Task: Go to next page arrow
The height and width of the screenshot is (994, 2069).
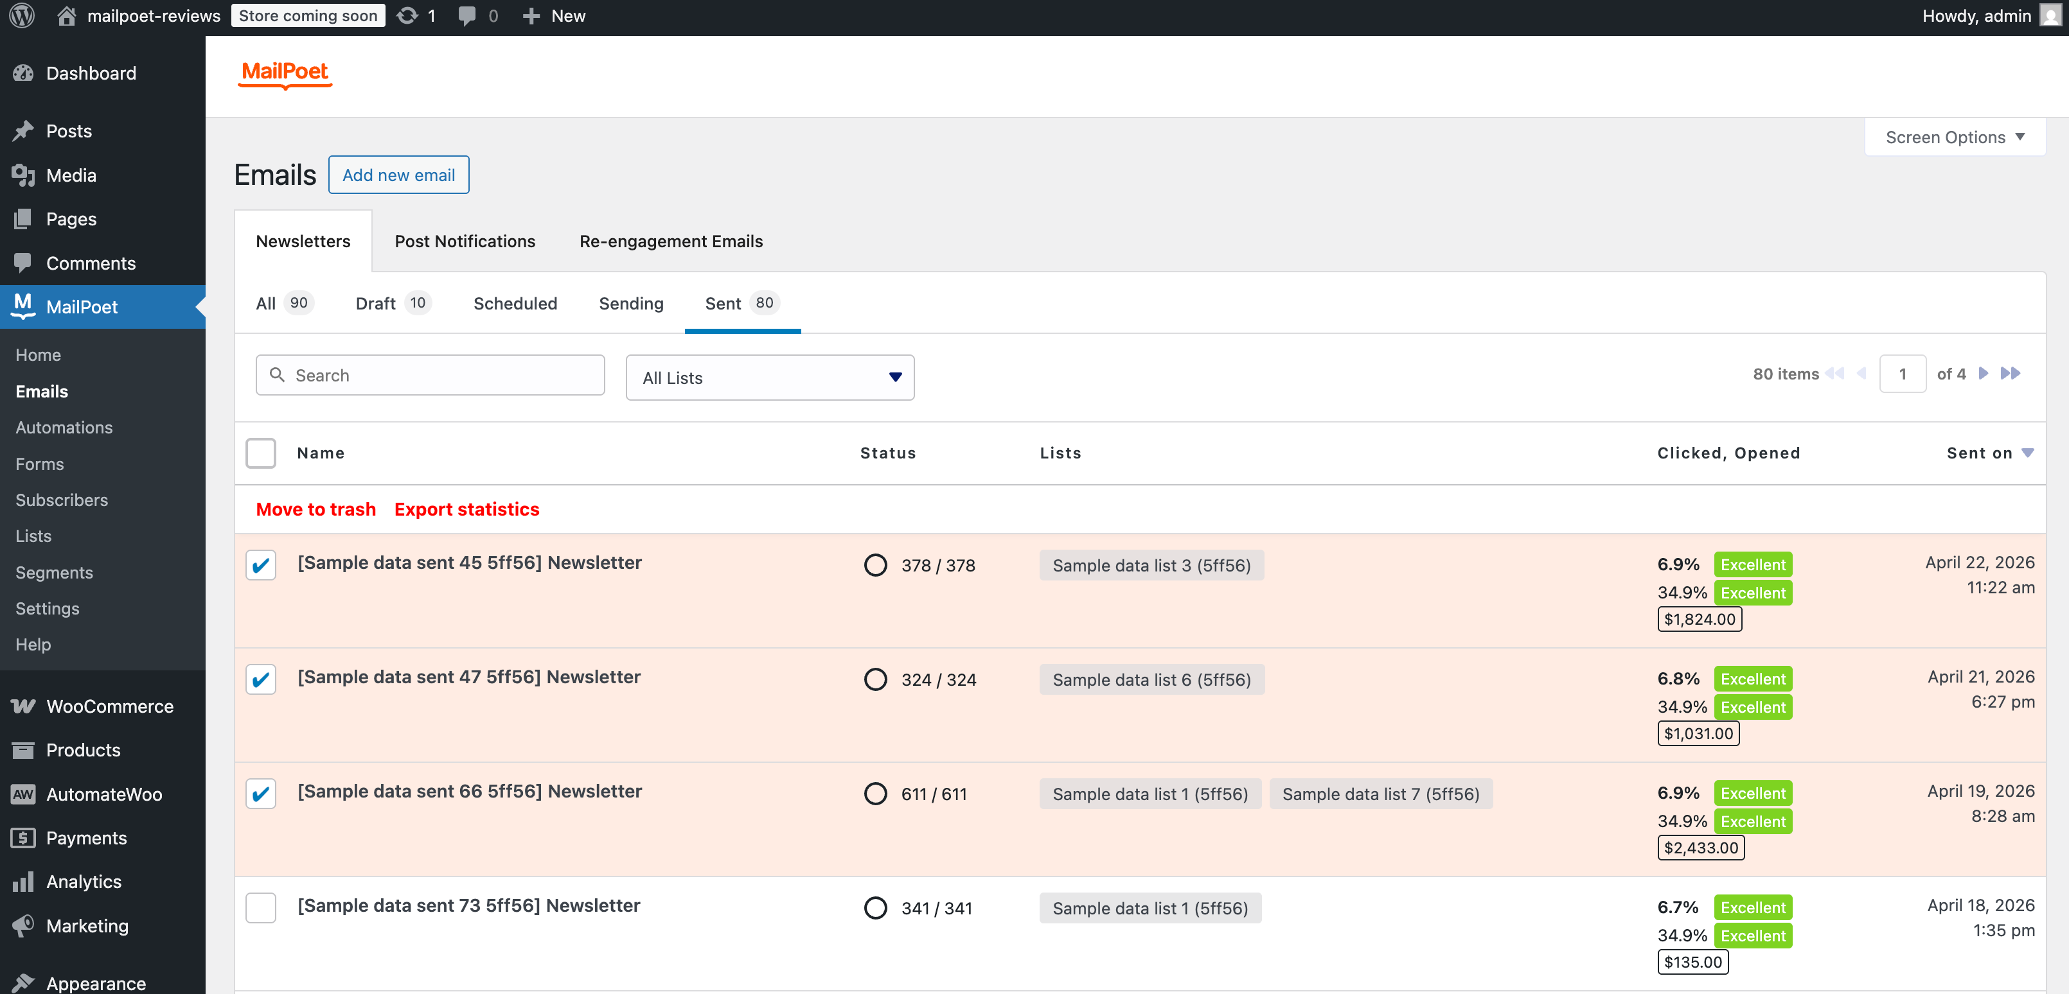Action: 1983,373
